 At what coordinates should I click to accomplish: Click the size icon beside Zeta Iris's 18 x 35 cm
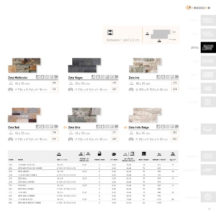[x=131, y=84]
